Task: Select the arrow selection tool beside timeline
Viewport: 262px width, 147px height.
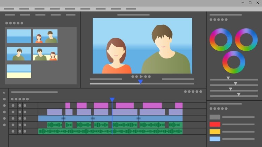Action: click(4, 93)
